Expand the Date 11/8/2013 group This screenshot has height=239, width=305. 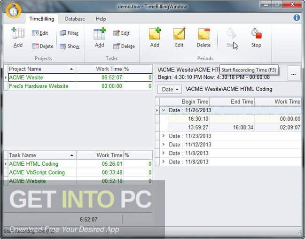point(164,162)
